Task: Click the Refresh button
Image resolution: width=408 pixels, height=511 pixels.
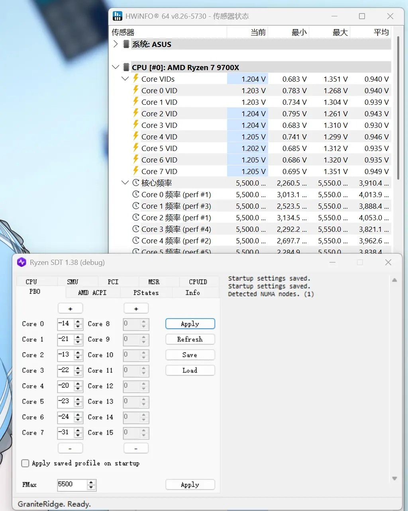Action: (190, 339)
